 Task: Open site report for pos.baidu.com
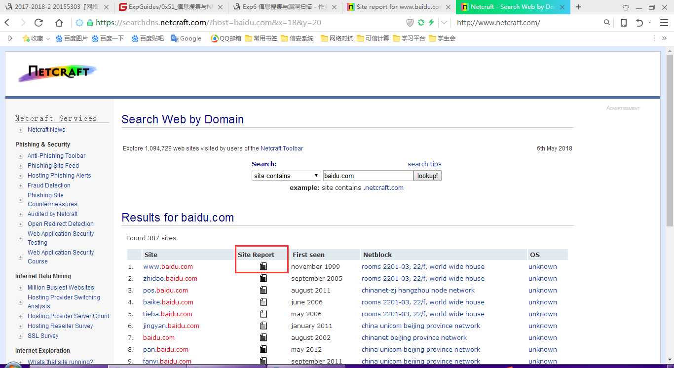pos(263,290)
